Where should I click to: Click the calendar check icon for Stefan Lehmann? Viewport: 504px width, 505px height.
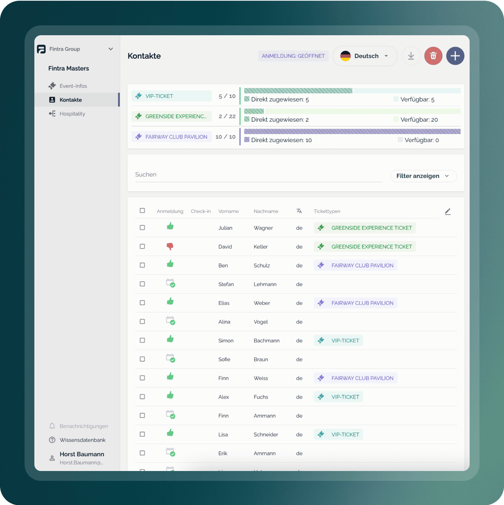pos(171,283)
